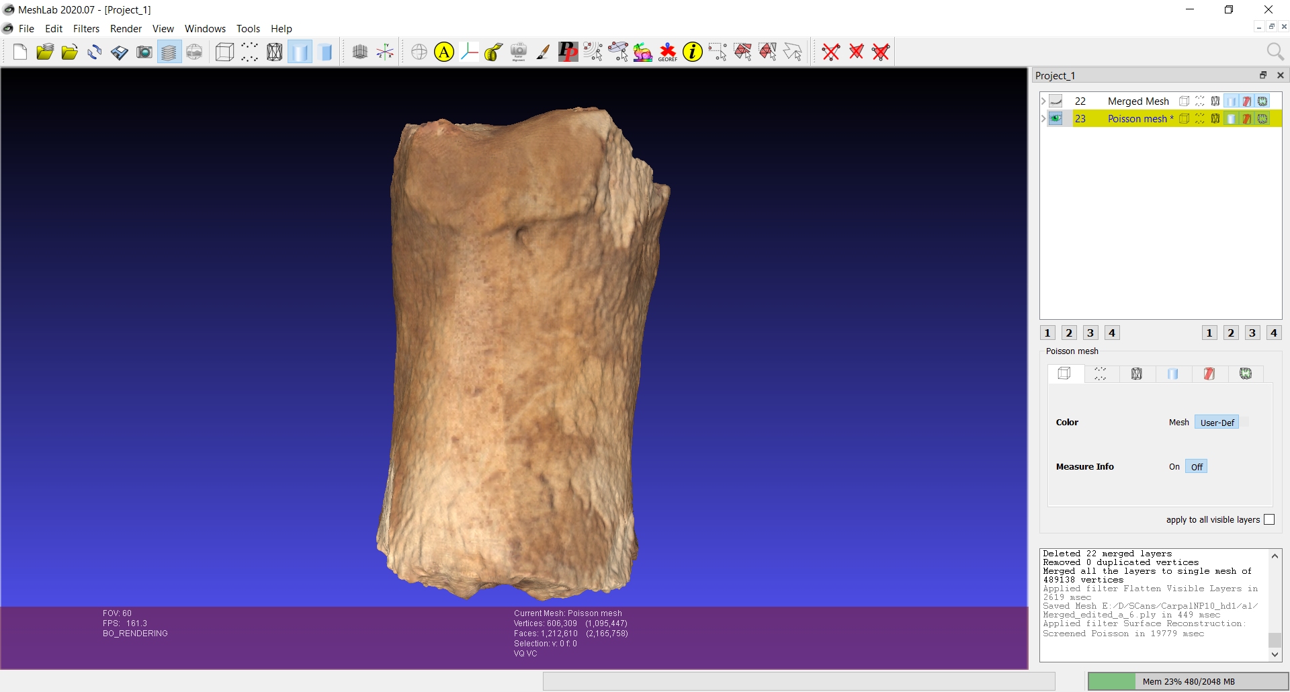The height and width of the screenshot is (692, 1290).
Task: Click the Trackball globe icon
Action: click(x=419, y=52)
